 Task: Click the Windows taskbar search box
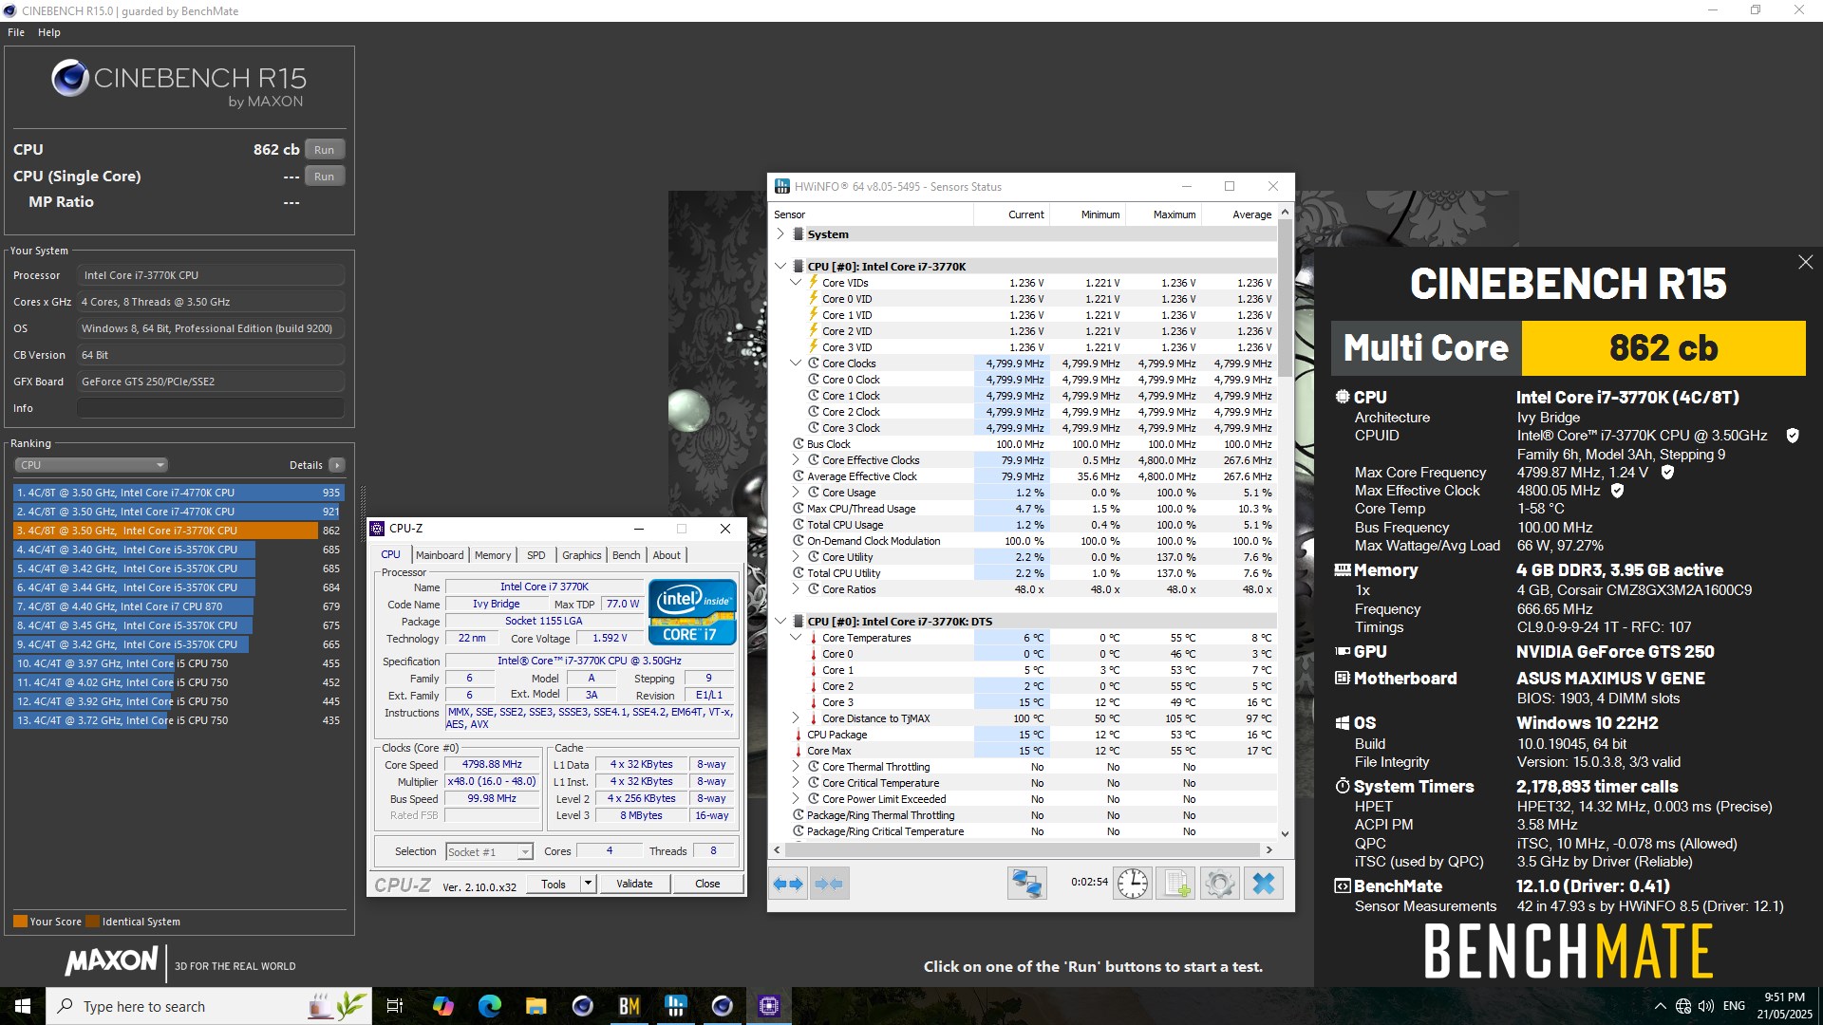[x=209, y=1006]
